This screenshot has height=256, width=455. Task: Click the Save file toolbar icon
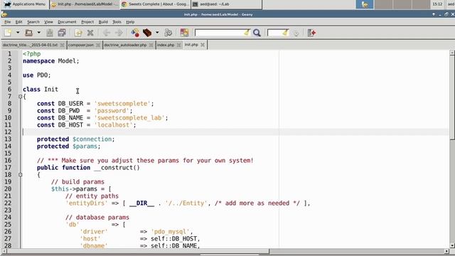click(x=50, y=33)
